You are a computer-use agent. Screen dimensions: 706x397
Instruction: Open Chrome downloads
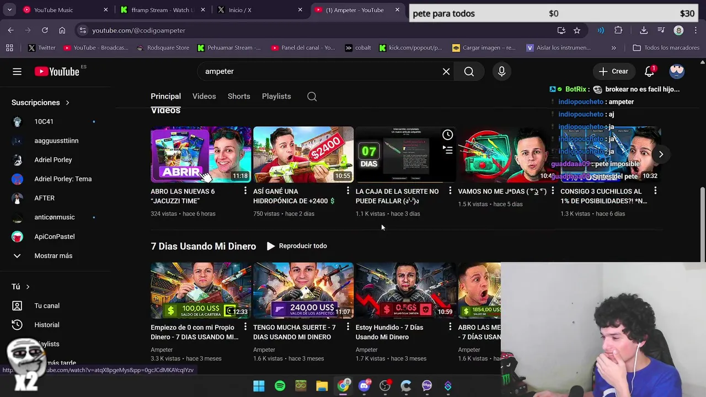[x=644, y=30]
